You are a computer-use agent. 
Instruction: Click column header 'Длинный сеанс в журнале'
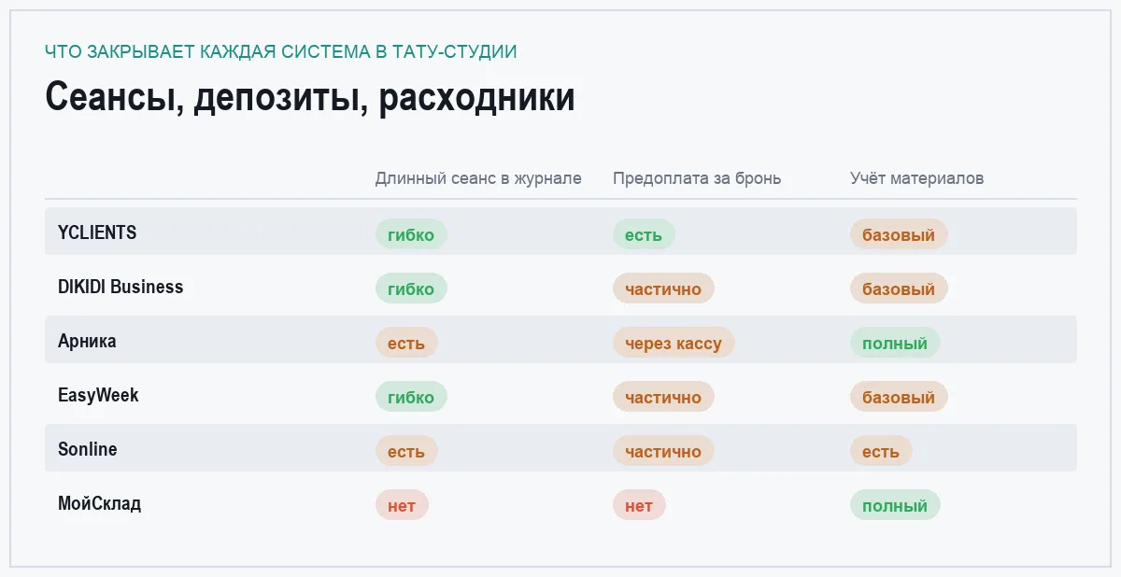coord(478,178)
